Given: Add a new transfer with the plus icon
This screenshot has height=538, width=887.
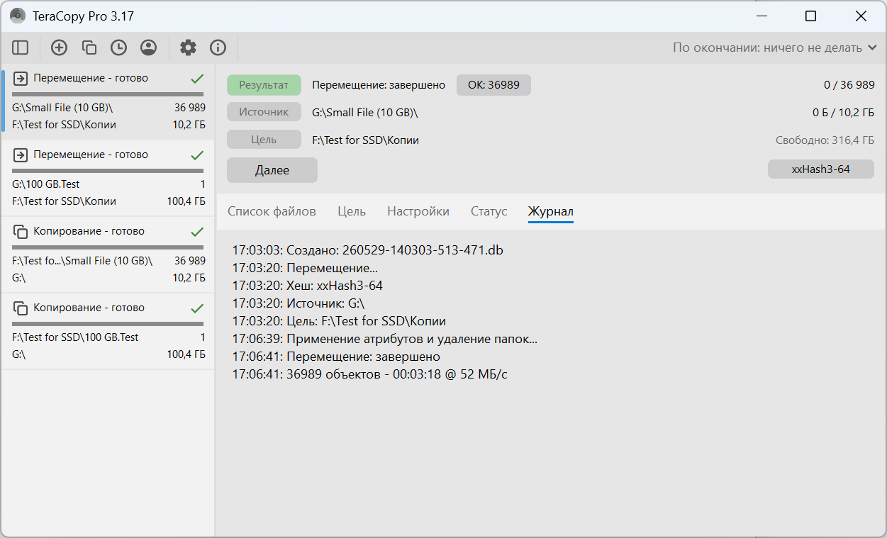Looking at the screenshot, I should pos(59,48).
